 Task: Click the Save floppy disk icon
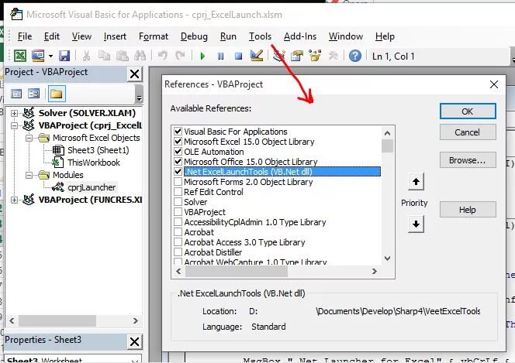tap(64, 56)
